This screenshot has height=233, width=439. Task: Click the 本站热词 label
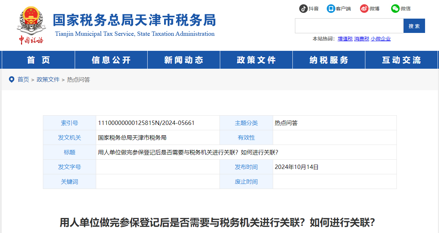pos(324,39)
